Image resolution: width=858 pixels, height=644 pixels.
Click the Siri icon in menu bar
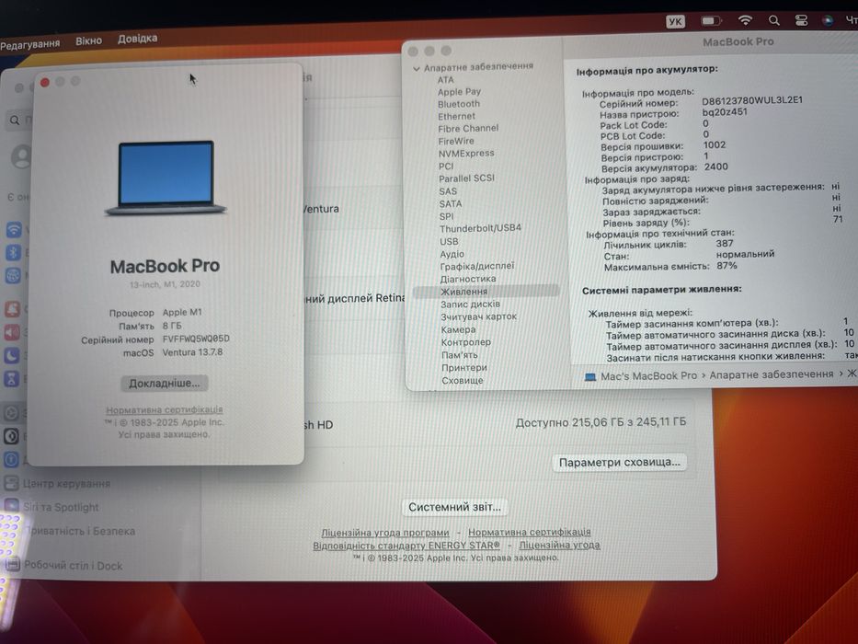[828, 20]
